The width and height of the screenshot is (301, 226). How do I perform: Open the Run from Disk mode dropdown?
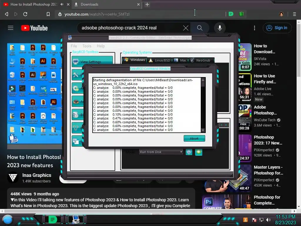pyautogui.click(x=161, y=152)
